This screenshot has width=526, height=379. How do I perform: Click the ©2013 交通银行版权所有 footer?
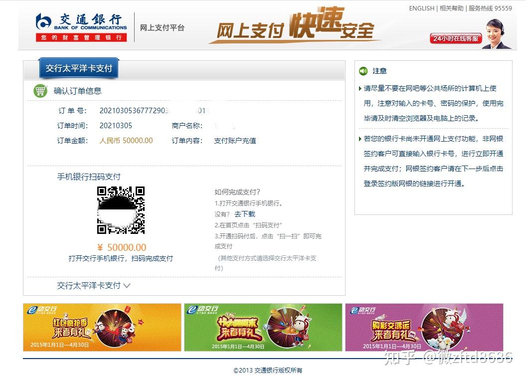coord(268,371)
